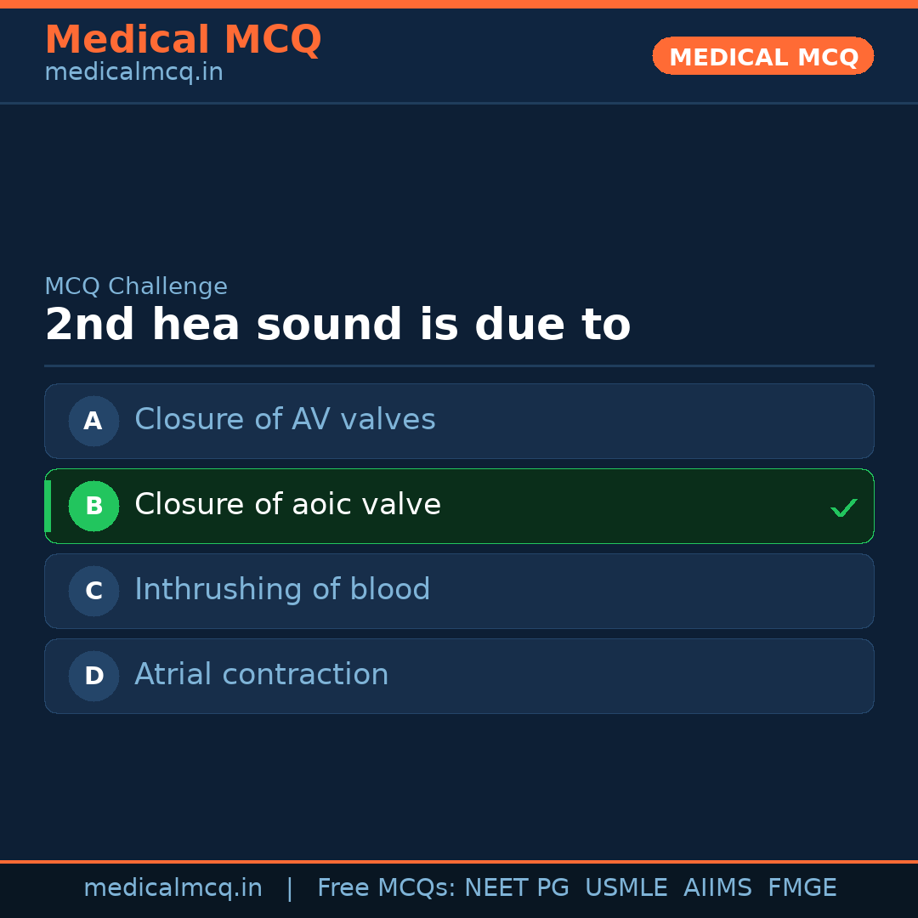Image resolution: width=918 pixels, height=918 pixels.
Task: Select the NEET PG category label
Action: (x=516, y=887)
